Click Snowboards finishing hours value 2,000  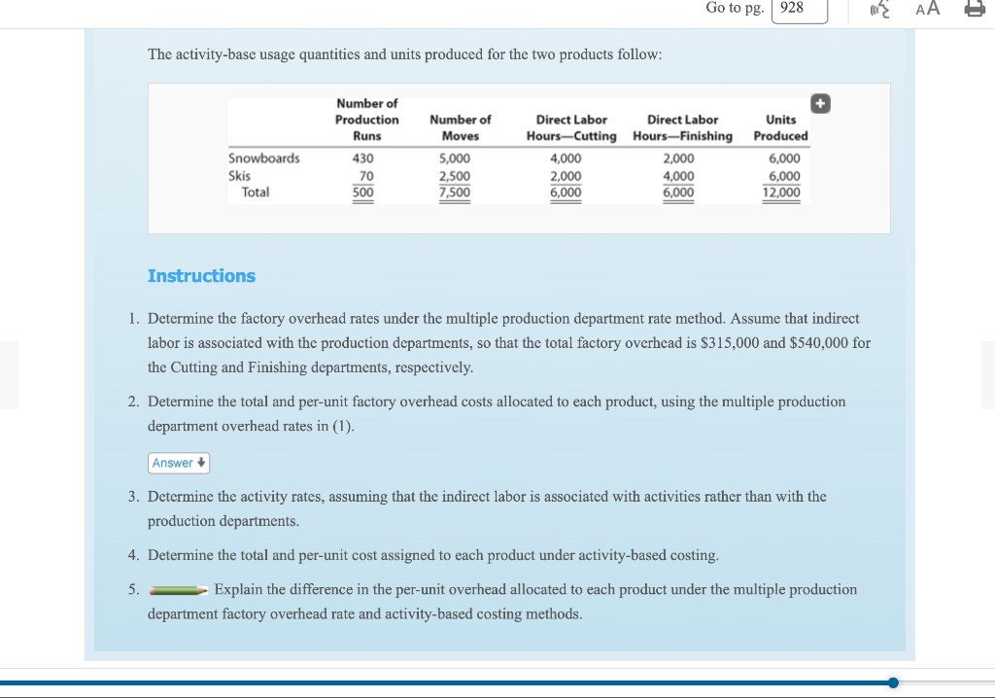click(x=678, y=158)
